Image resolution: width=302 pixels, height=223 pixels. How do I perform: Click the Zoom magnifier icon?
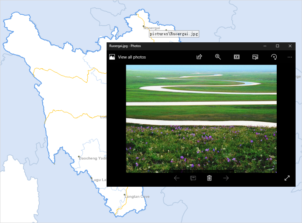[218, 57]
